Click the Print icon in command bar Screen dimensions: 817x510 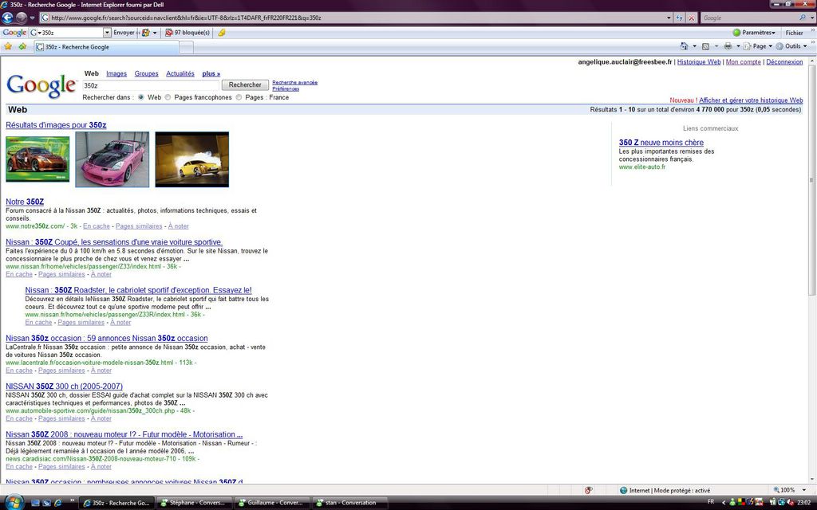(728, 46)
